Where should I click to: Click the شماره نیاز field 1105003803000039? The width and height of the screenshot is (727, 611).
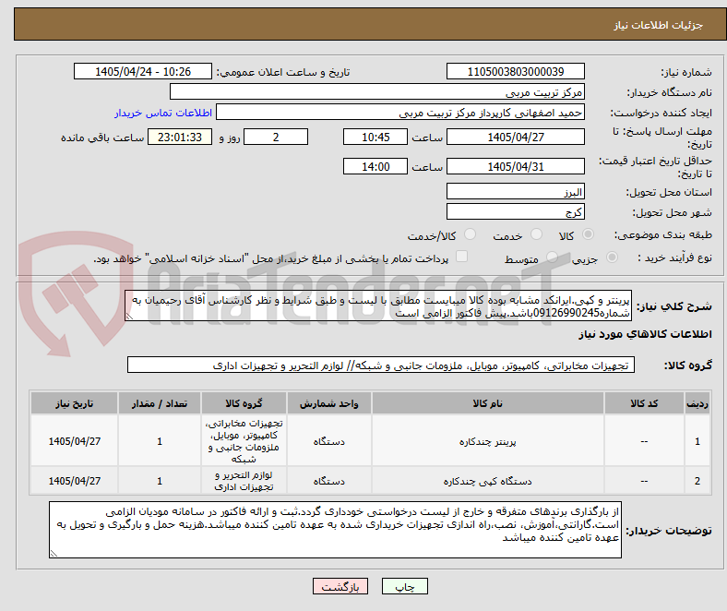click(x=515, y=71)
